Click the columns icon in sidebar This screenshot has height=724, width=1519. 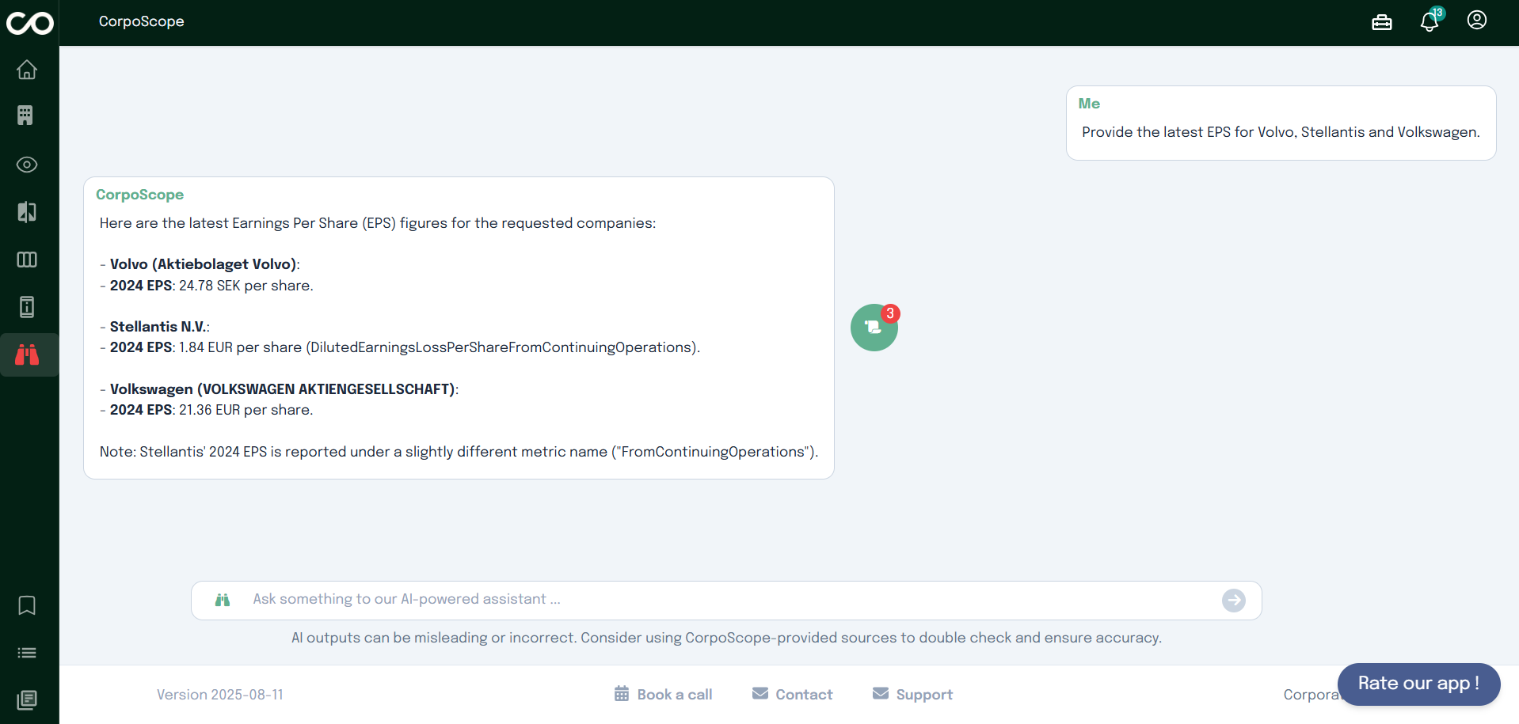(x=27, y=260)
